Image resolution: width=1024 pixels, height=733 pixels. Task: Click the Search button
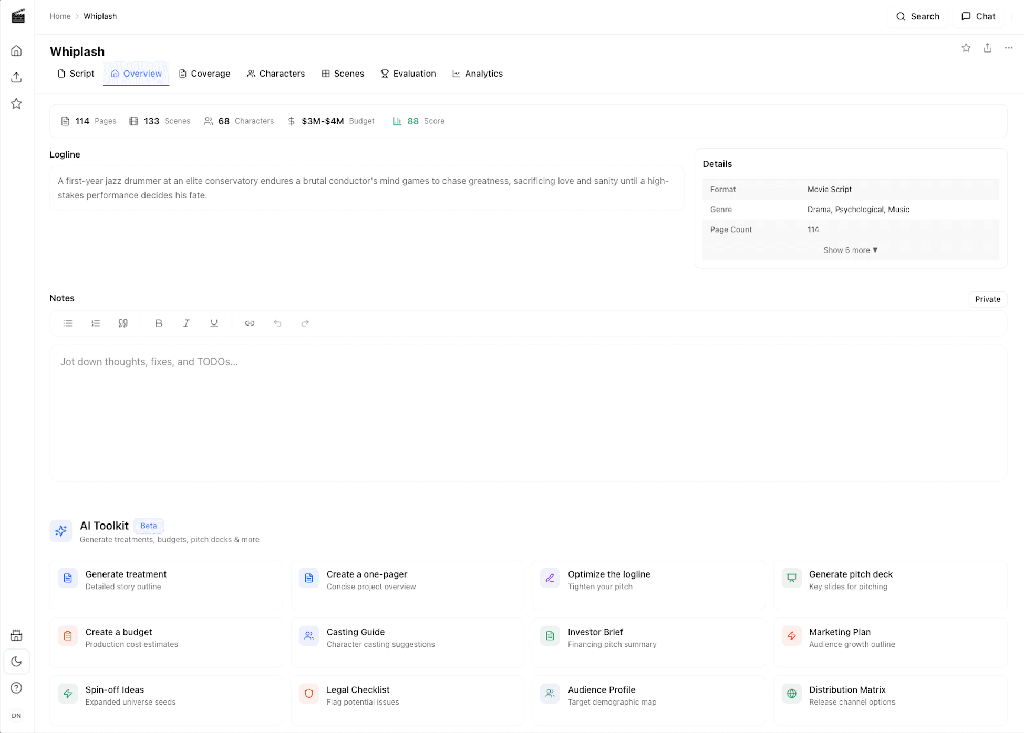[917, 16]
